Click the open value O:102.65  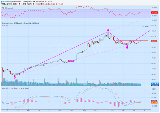(x=36, y=4)
